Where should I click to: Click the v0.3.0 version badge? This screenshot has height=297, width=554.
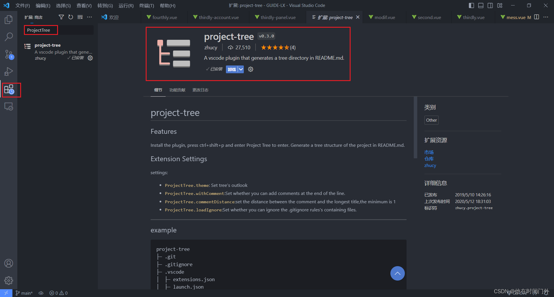pos(266,36)
